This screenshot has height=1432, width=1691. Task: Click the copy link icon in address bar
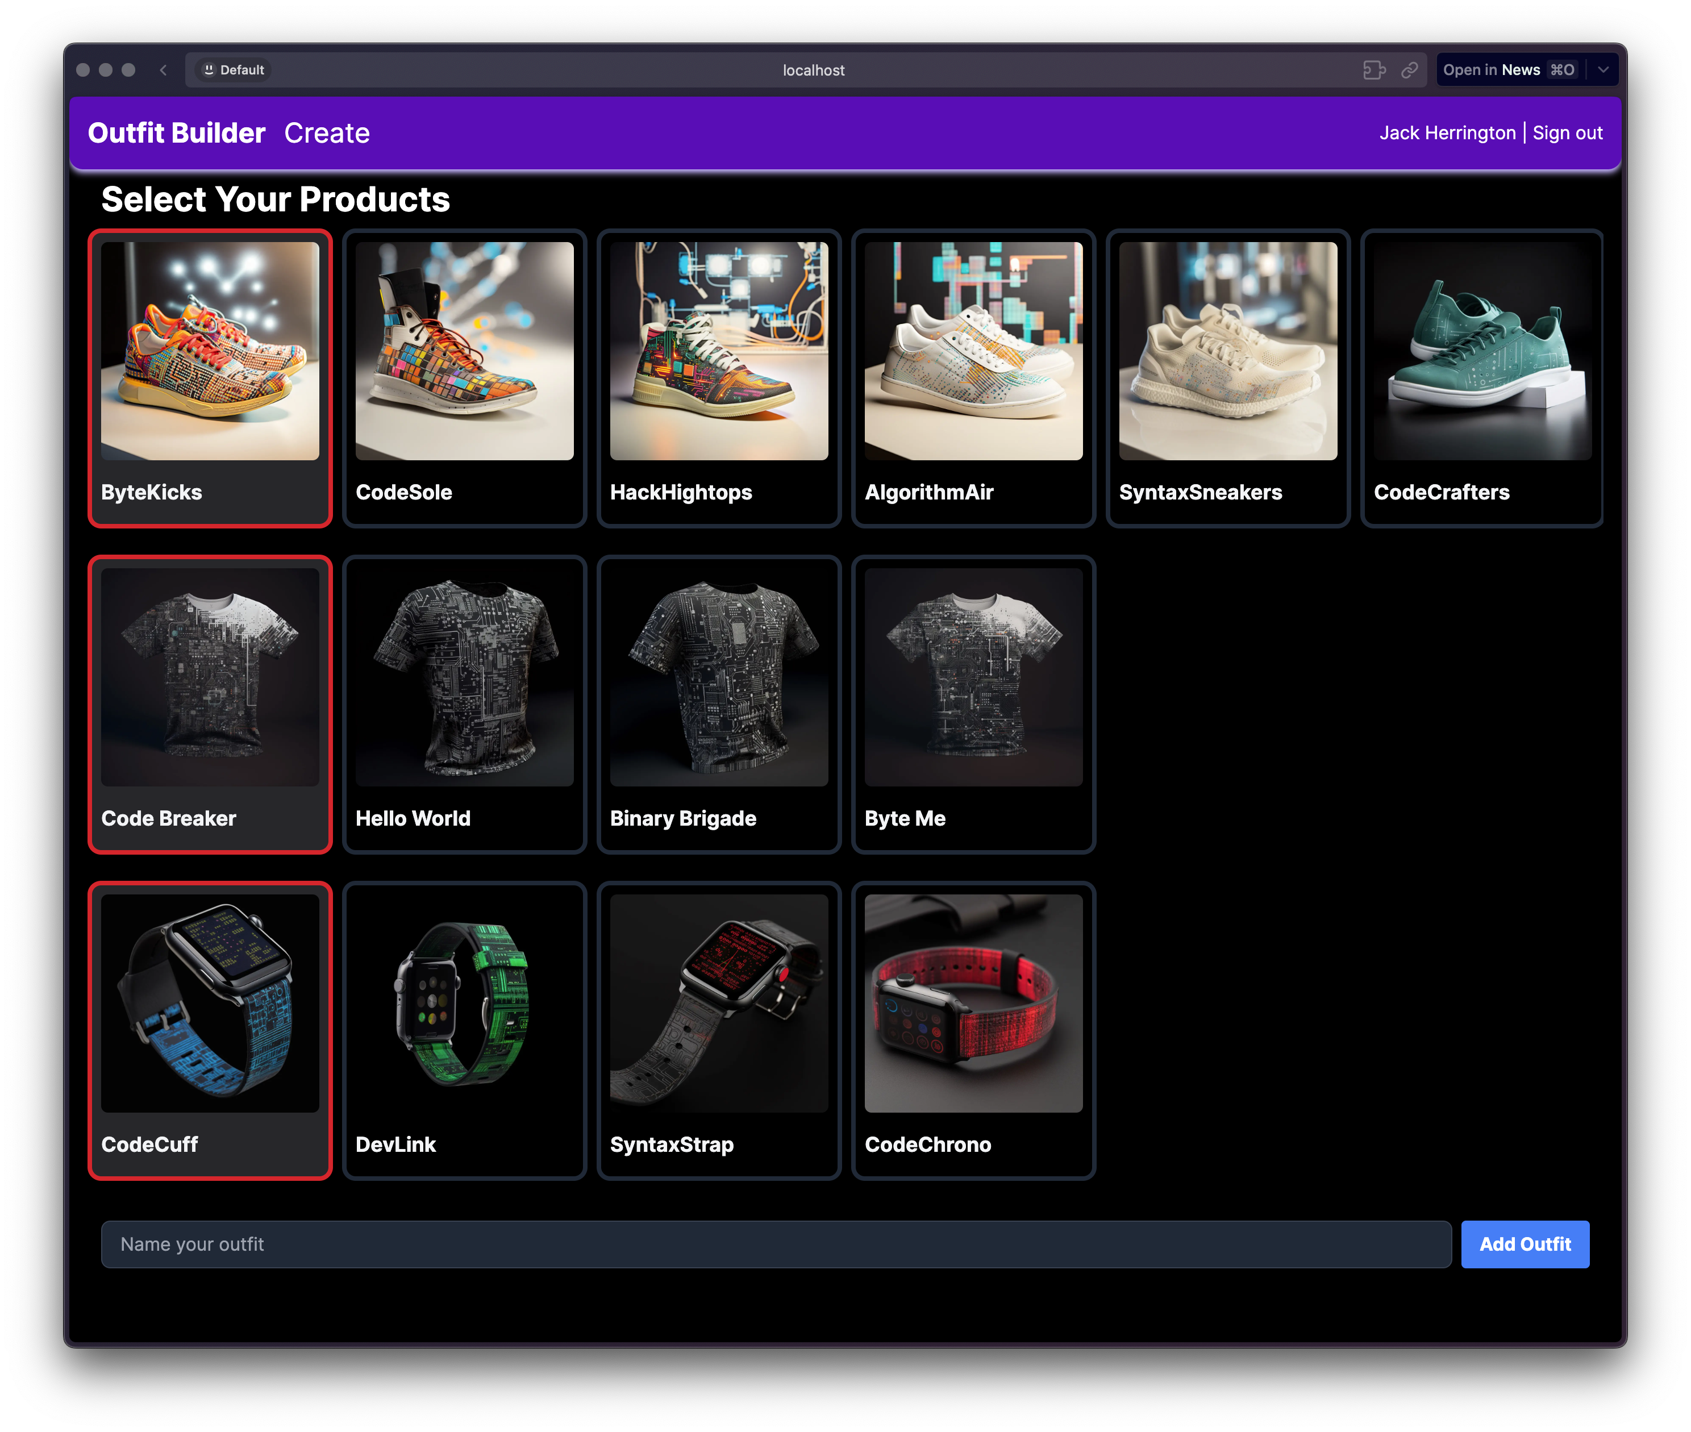(1409, 70)
